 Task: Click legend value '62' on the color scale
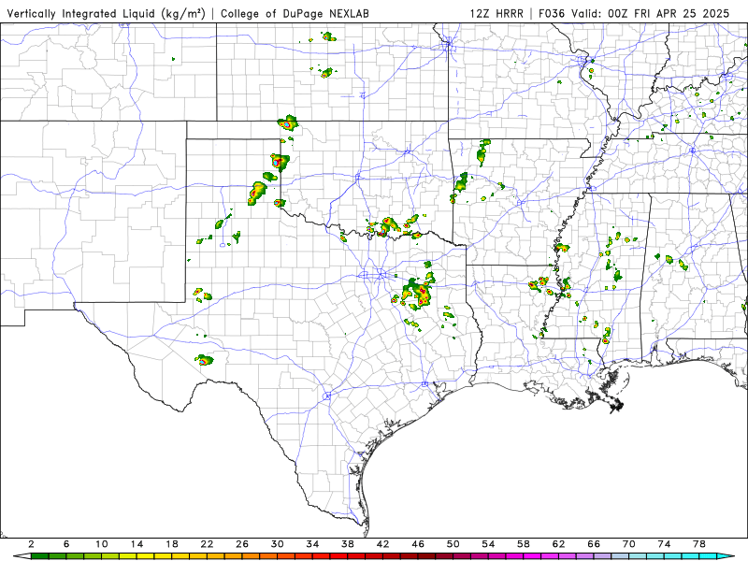(559, 544)
